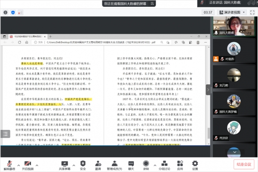The width and height of the screenshot is (258, 172).
Task: Click the meeting info icon
Action: coord(6,12)
